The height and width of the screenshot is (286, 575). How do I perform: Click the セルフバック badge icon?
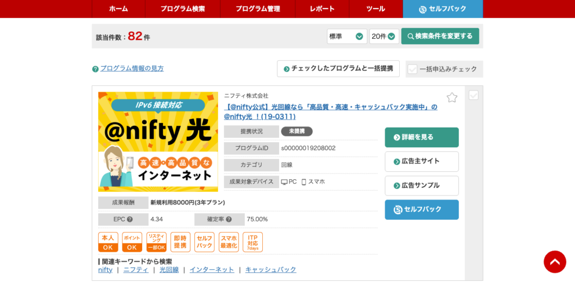tap(204, 242)
